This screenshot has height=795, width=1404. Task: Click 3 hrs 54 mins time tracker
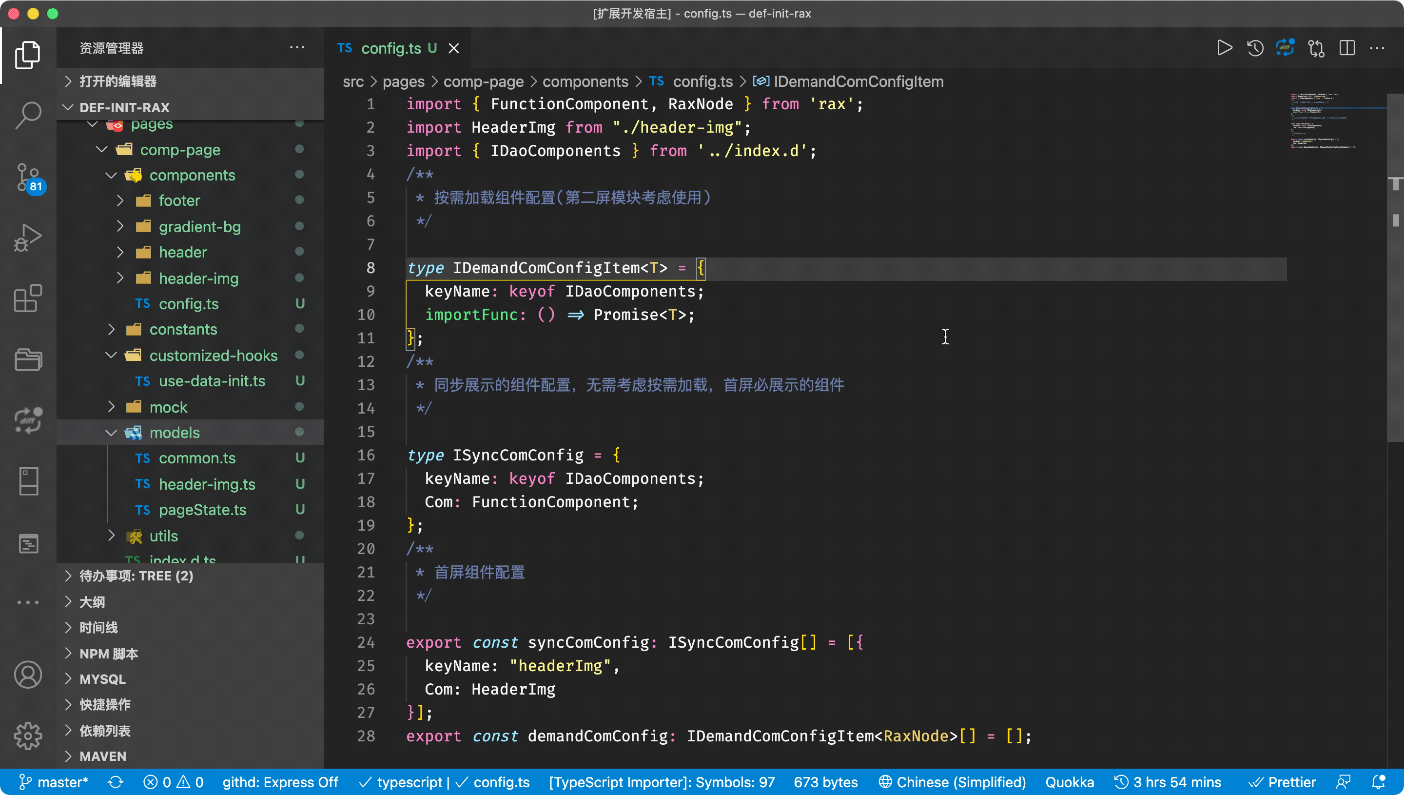[1167, 782]
